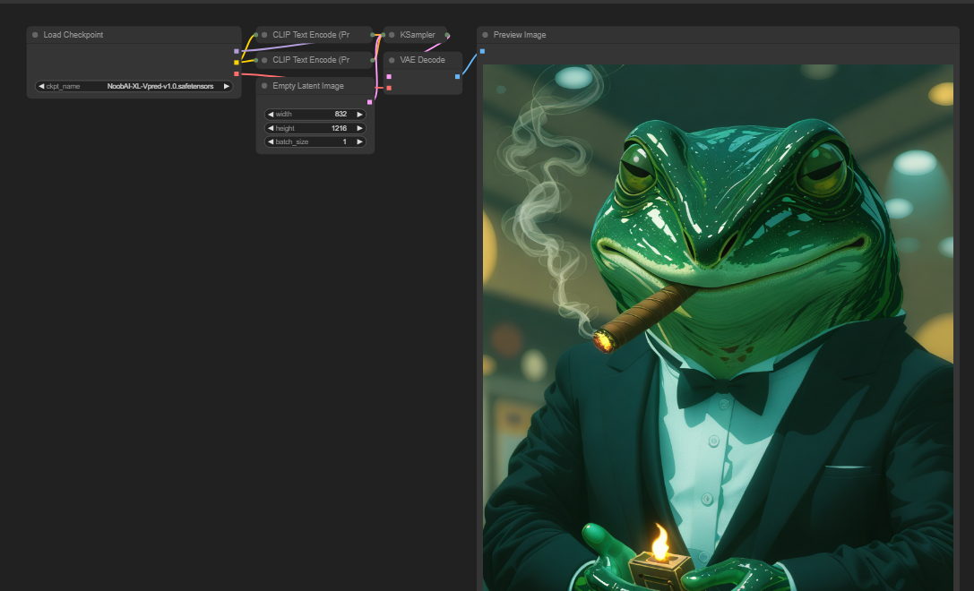Decrease batch_size with its left arrow
The height and width of the screenshot is (591, 974).
point(271,141)
